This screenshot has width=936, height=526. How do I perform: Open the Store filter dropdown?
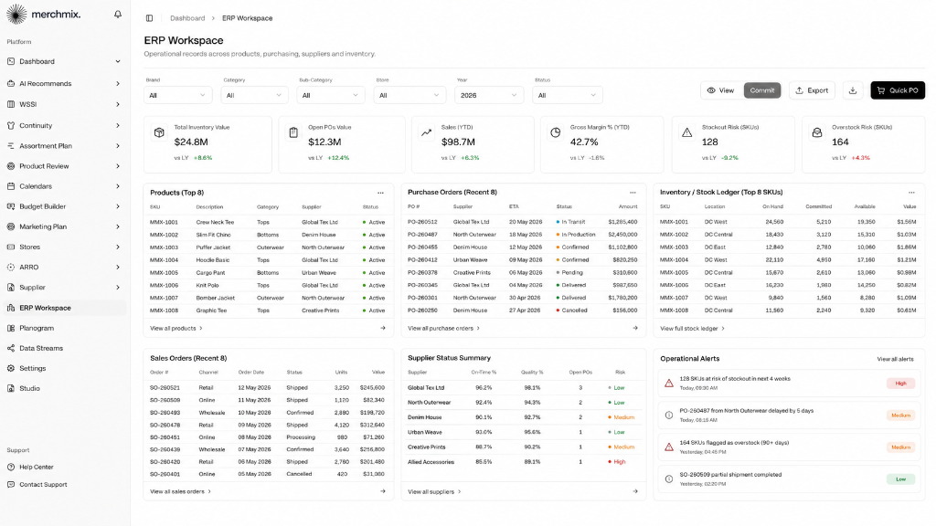(x=409, y=95)
